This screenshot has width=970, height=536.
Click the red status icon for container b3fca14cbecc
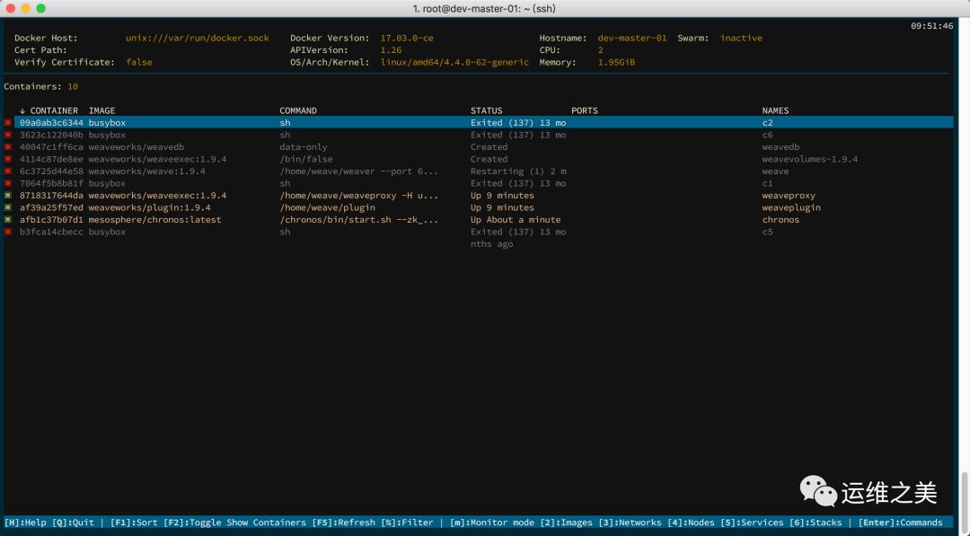7,232
